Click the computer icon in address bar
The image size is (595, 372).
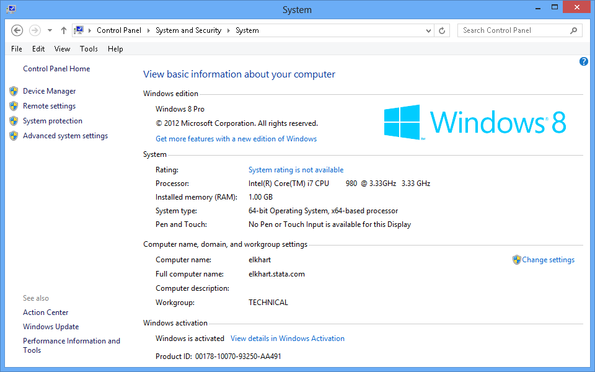(x=79, y=30)
